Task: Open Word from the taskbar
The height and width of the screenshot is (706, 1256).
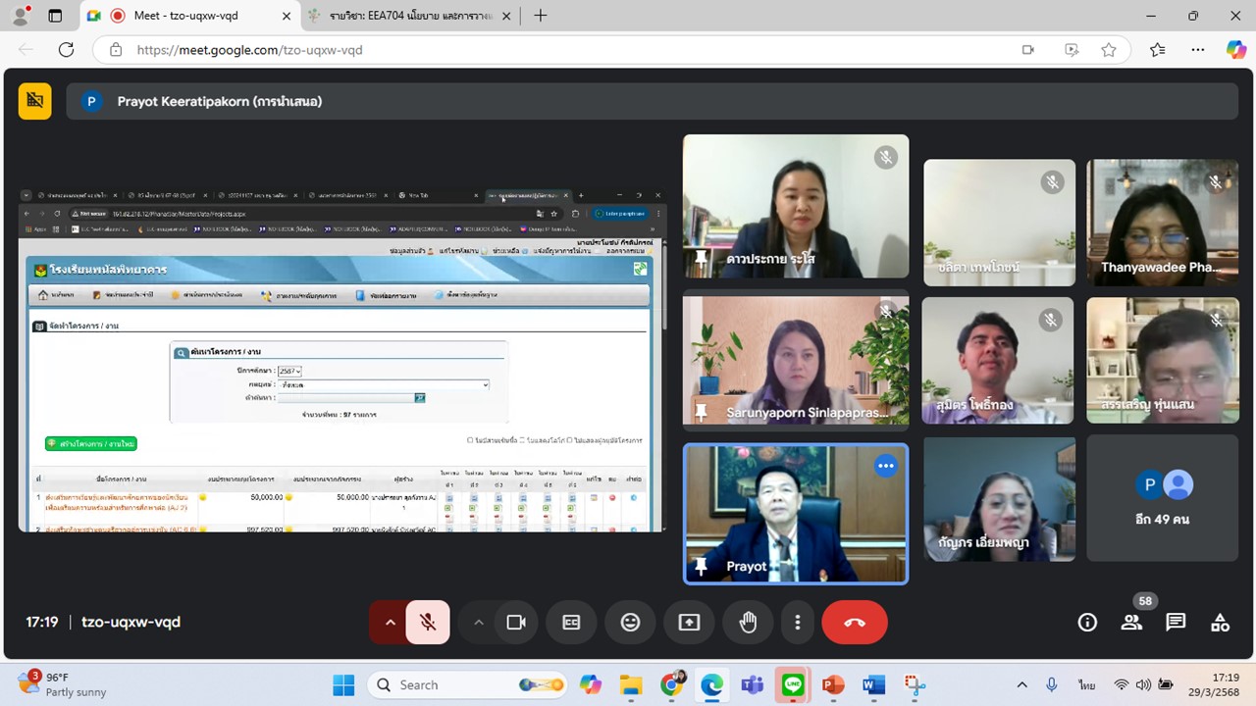Action: pyautogui.click(x=873, y=684)
